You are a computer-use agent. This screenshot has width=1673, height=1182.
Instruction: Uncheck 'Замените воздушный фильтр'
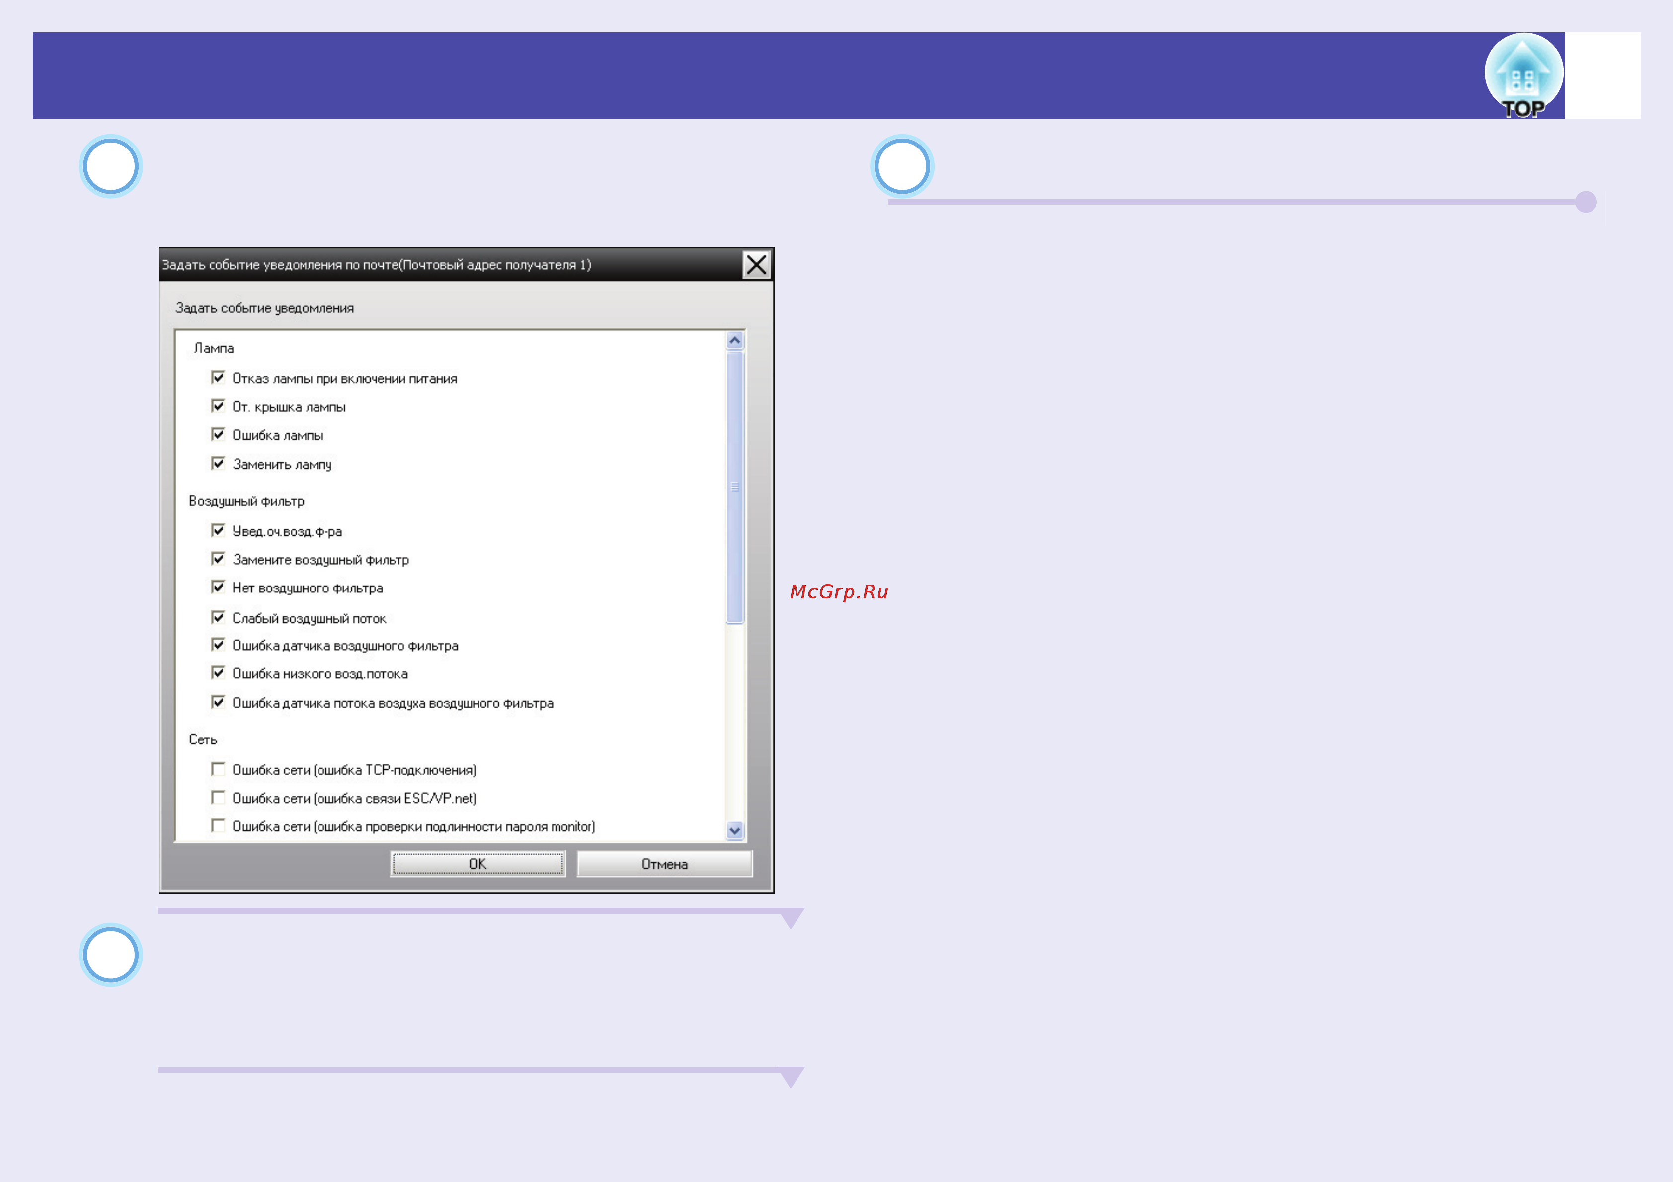(218, 559)
